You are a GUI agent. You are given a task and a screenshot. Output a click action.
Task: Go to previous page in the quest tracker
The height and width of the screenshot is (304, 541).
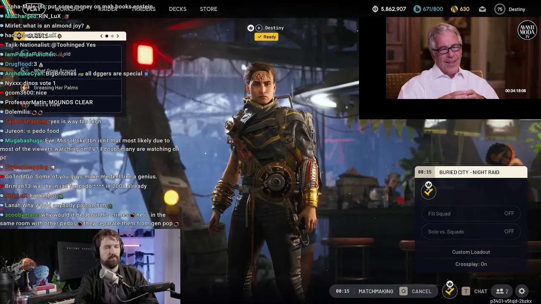tap(101, 36)
